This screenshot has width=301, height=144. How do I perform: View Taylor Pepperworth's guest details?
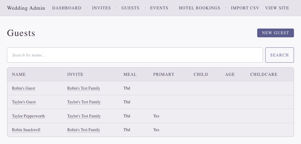tap(28, 116)
